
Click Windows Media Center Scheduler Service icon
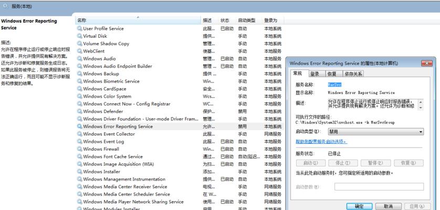pyautogui.click(x=80, y=194)
